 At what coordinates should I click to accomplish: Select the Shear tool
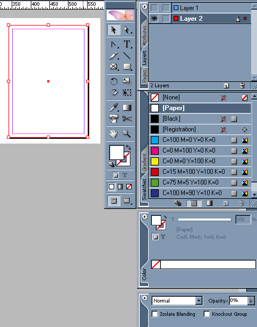114,92
